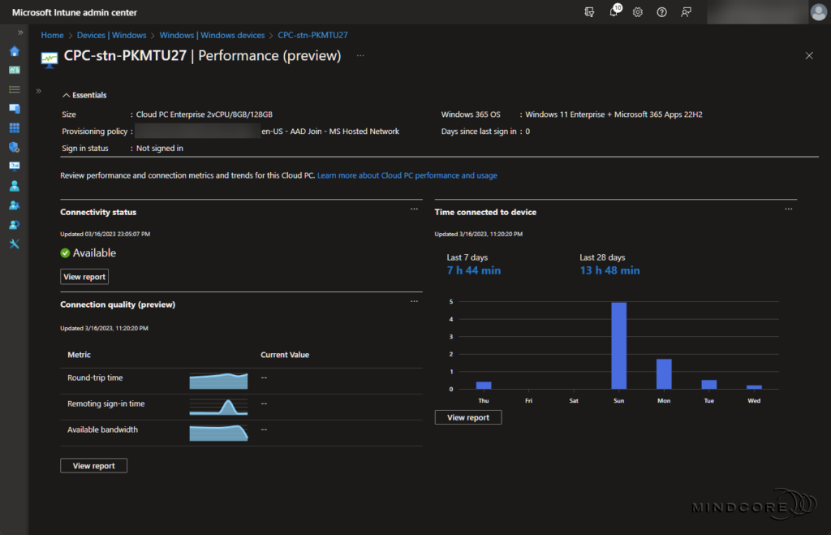
Task: Open more options for Time connected to device
Action: [x=788, y=209]
